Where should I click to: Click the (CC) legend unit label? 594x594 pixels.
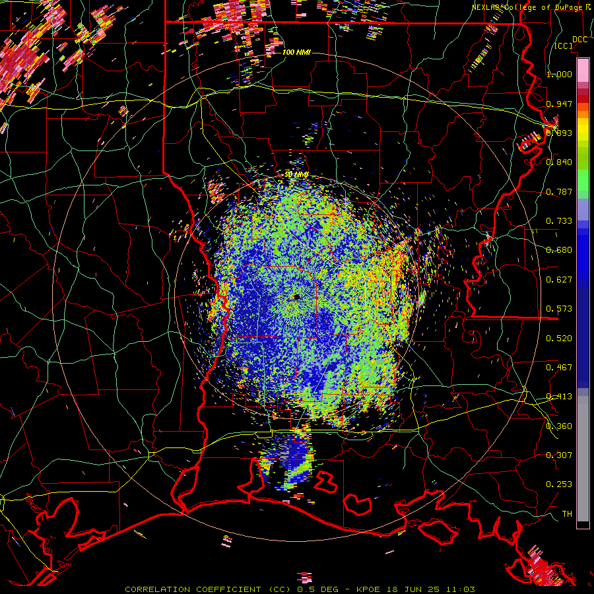pos(564,46)
